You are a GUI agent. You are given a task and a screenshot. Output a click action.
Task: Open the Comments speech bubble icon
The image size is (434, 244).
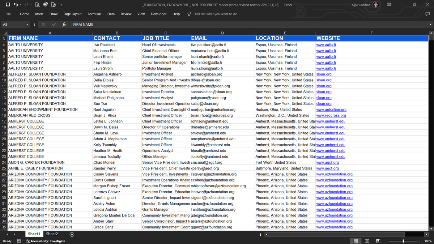coord(427,14)
